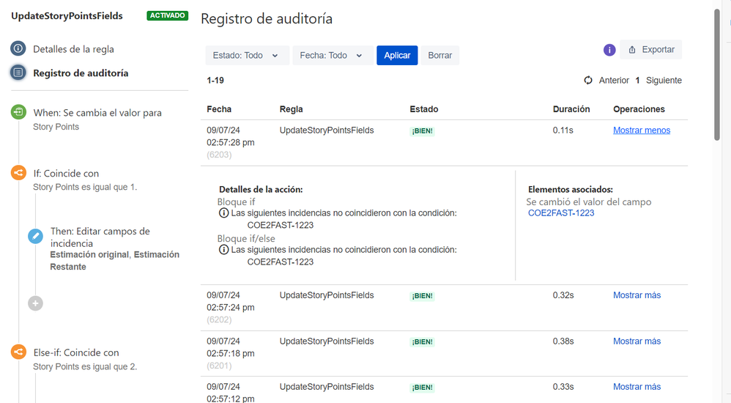Click the 0.32s duration value
The image size is (731, 403).
tap(563, 295)
